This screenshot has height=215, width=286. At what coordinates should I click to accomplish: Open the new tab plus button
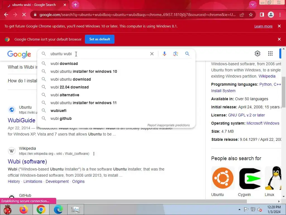[75, 5]
